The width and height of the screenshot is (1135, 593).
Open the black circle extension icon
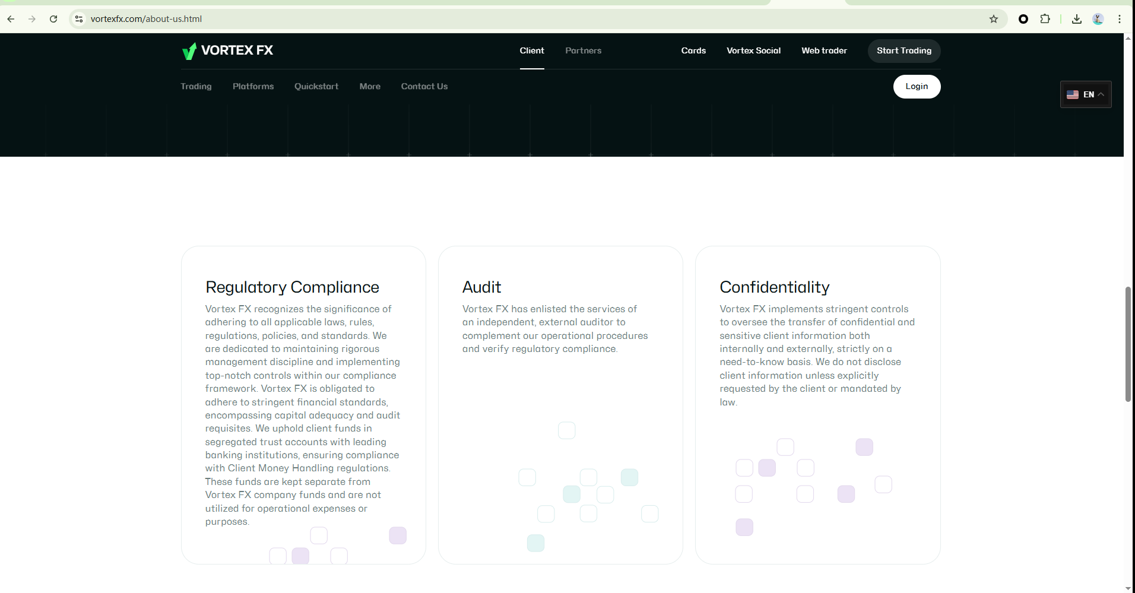(x=1023, y=19)
